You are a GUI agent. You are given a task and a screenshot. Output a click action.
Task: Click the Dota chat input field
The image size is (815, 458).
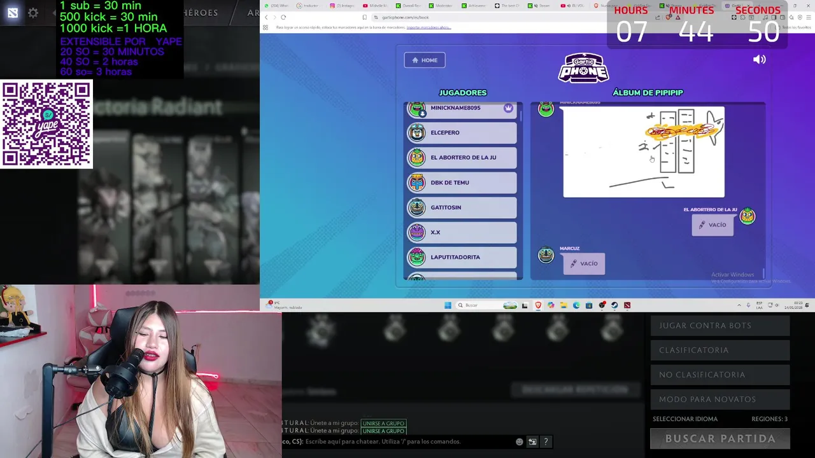pyautogui.click(x=407, y=441)
